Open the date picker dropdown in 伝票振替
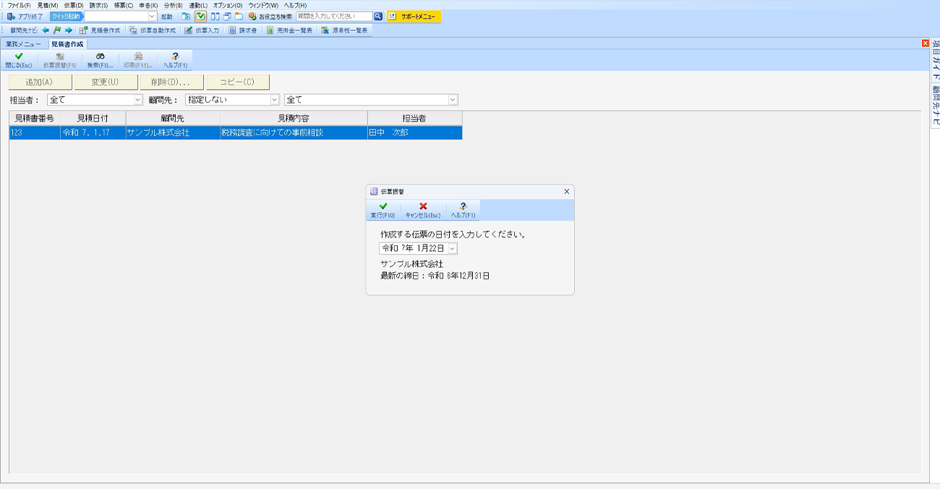Screen dimensions: 940x489 click(452, 248)
